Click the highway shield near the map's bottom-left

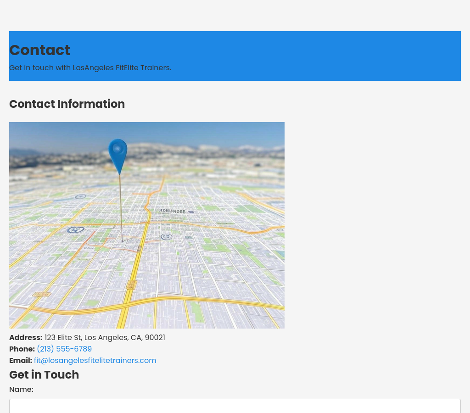tap(41, 294)
